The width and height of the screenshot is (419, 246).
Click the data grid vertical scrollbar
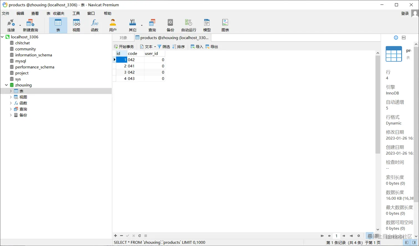pyautogui.click(x=378, y=104)
